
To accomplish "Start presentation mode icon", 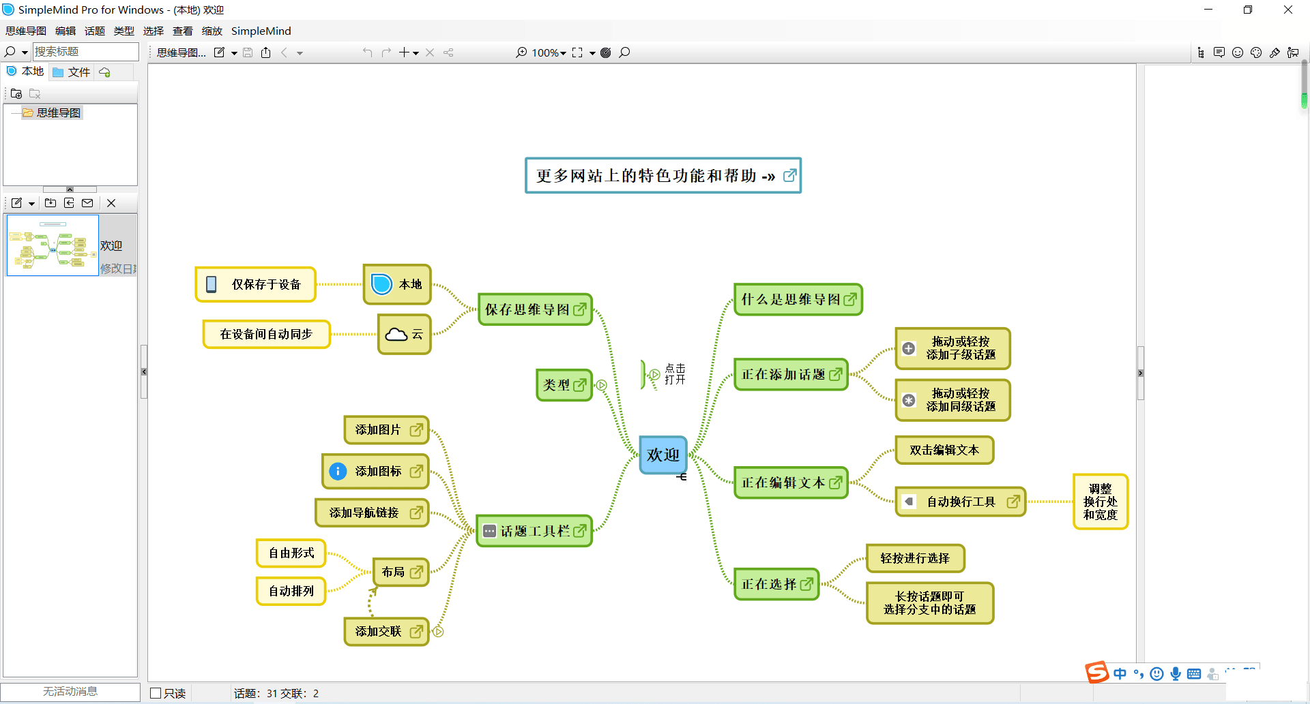I will coord(1293,52).
